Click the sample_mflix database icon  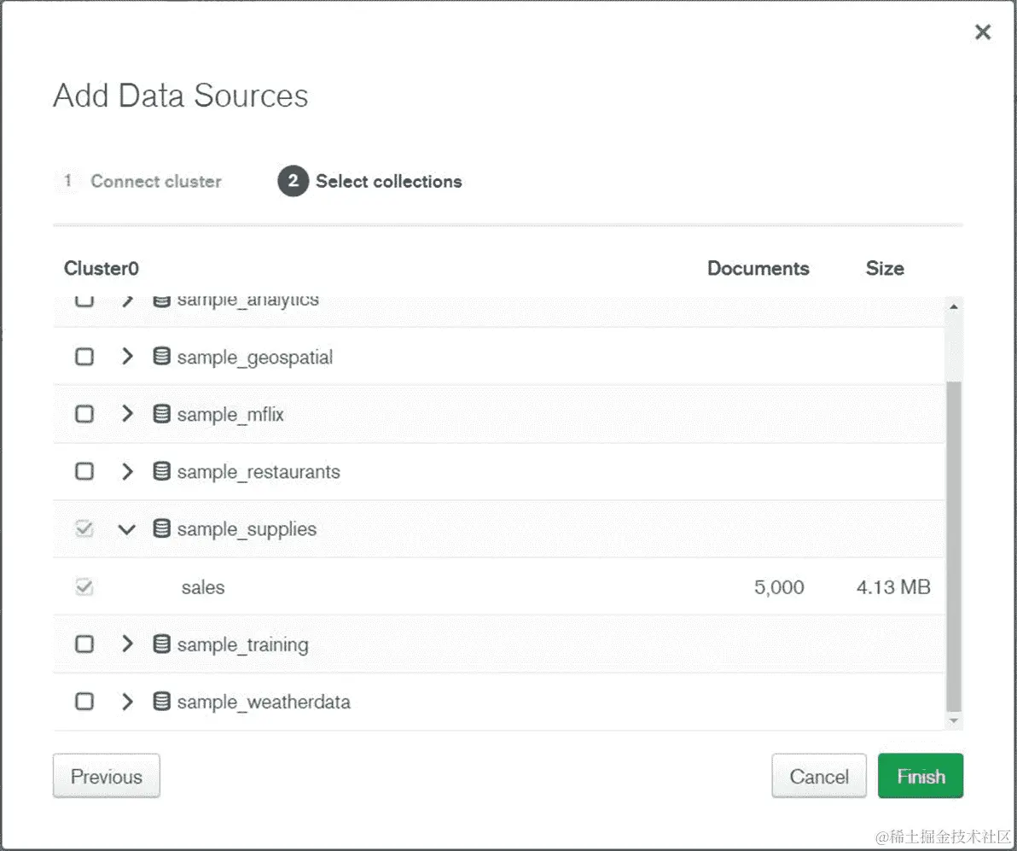coord(161,414)
